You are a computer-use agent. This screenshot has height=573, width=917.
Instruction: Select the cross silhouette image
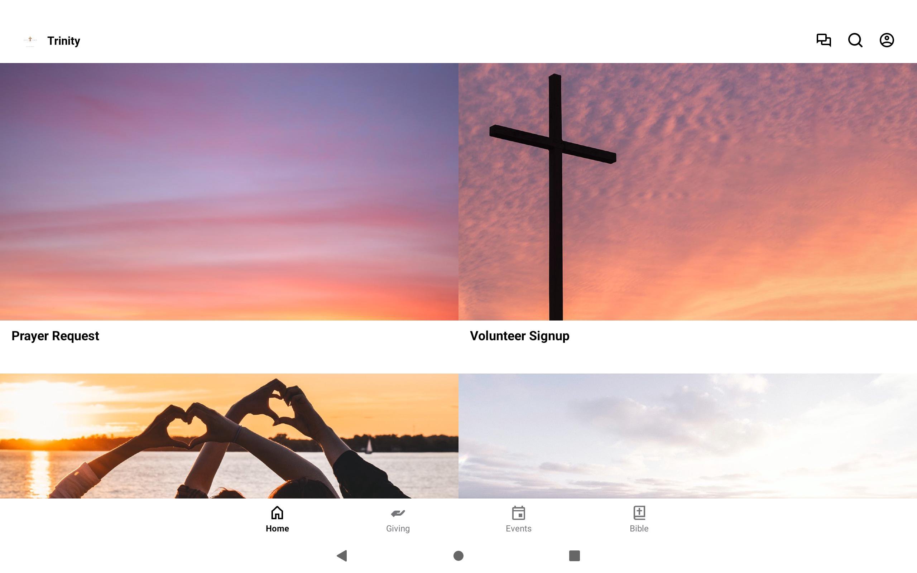pyautogui.click(x=688, y=192)
